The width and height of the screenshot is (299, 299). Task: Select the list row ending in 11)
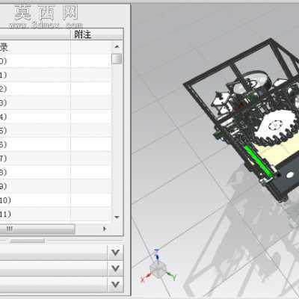(x=55, y=214)
